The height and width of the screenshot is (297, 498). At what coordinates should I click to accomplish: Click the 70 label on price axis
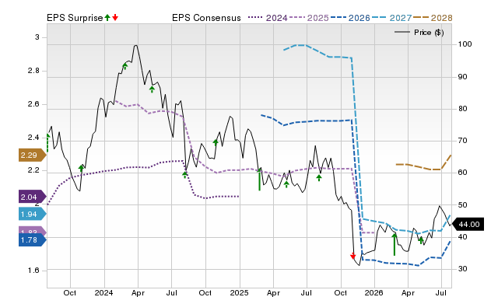462,140
